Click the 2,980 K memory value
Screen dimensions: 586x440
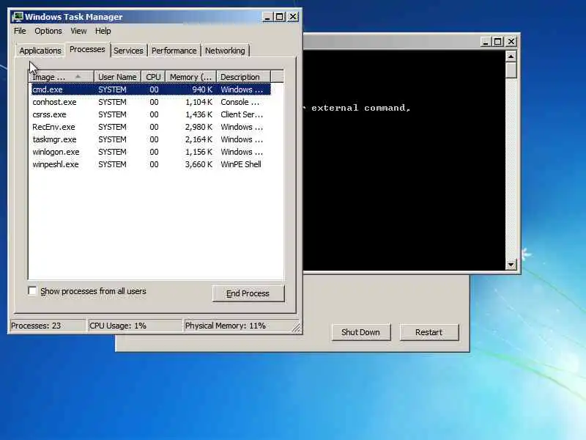click(199, 127)
